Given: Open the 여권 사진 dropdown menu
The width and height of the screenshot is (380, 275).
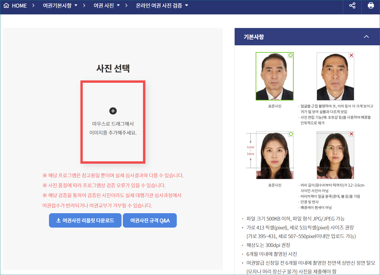Looking at the screenshot, I should 118,5.
